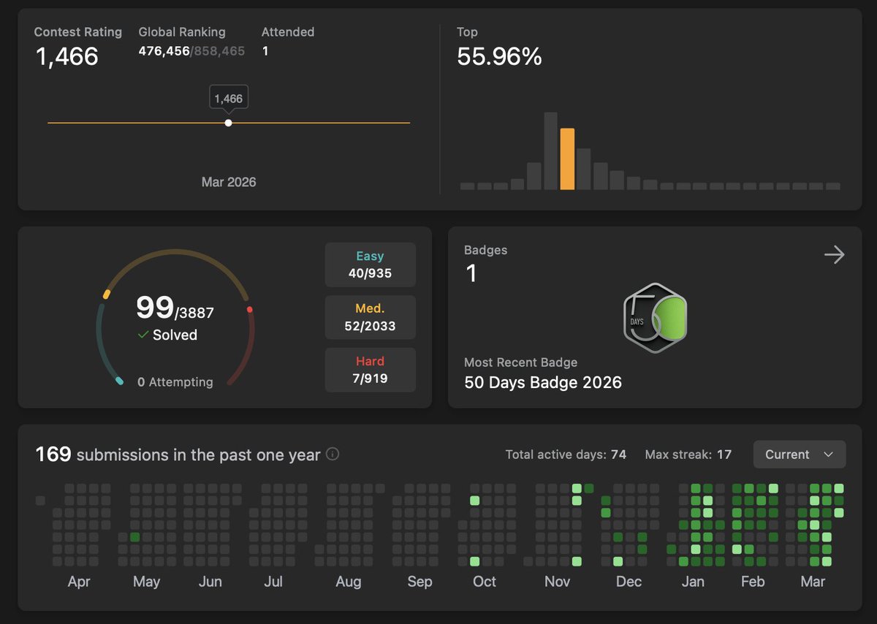This screenshot has width=877, height=624.
Task: Click the Nov month label
Action: click(x=558, y=582)
